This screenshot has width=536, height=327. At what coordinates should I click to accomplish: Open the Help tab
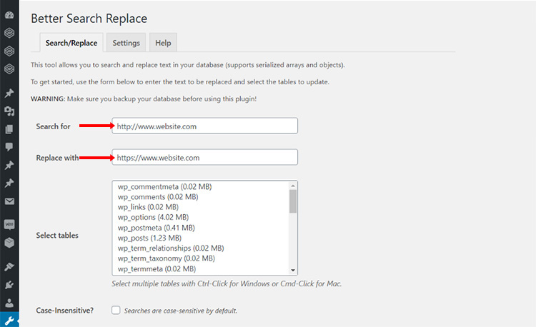click(x=163, y=43)
